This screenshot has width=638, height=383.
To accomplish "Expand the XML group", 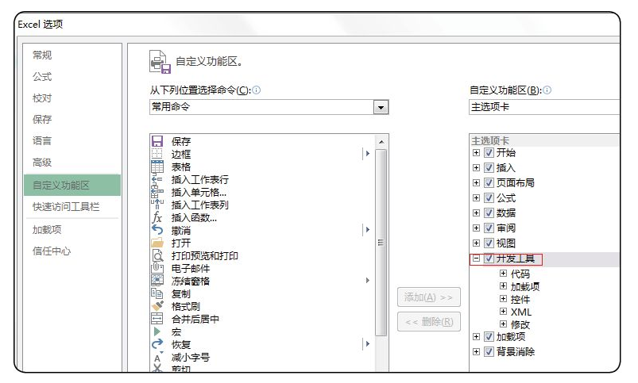I will pos(503,312).
